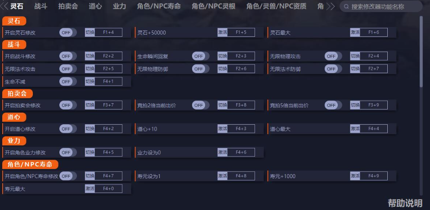
Task: Click the 切换 button for 生命不减
Action: click(x=90, y=82)
